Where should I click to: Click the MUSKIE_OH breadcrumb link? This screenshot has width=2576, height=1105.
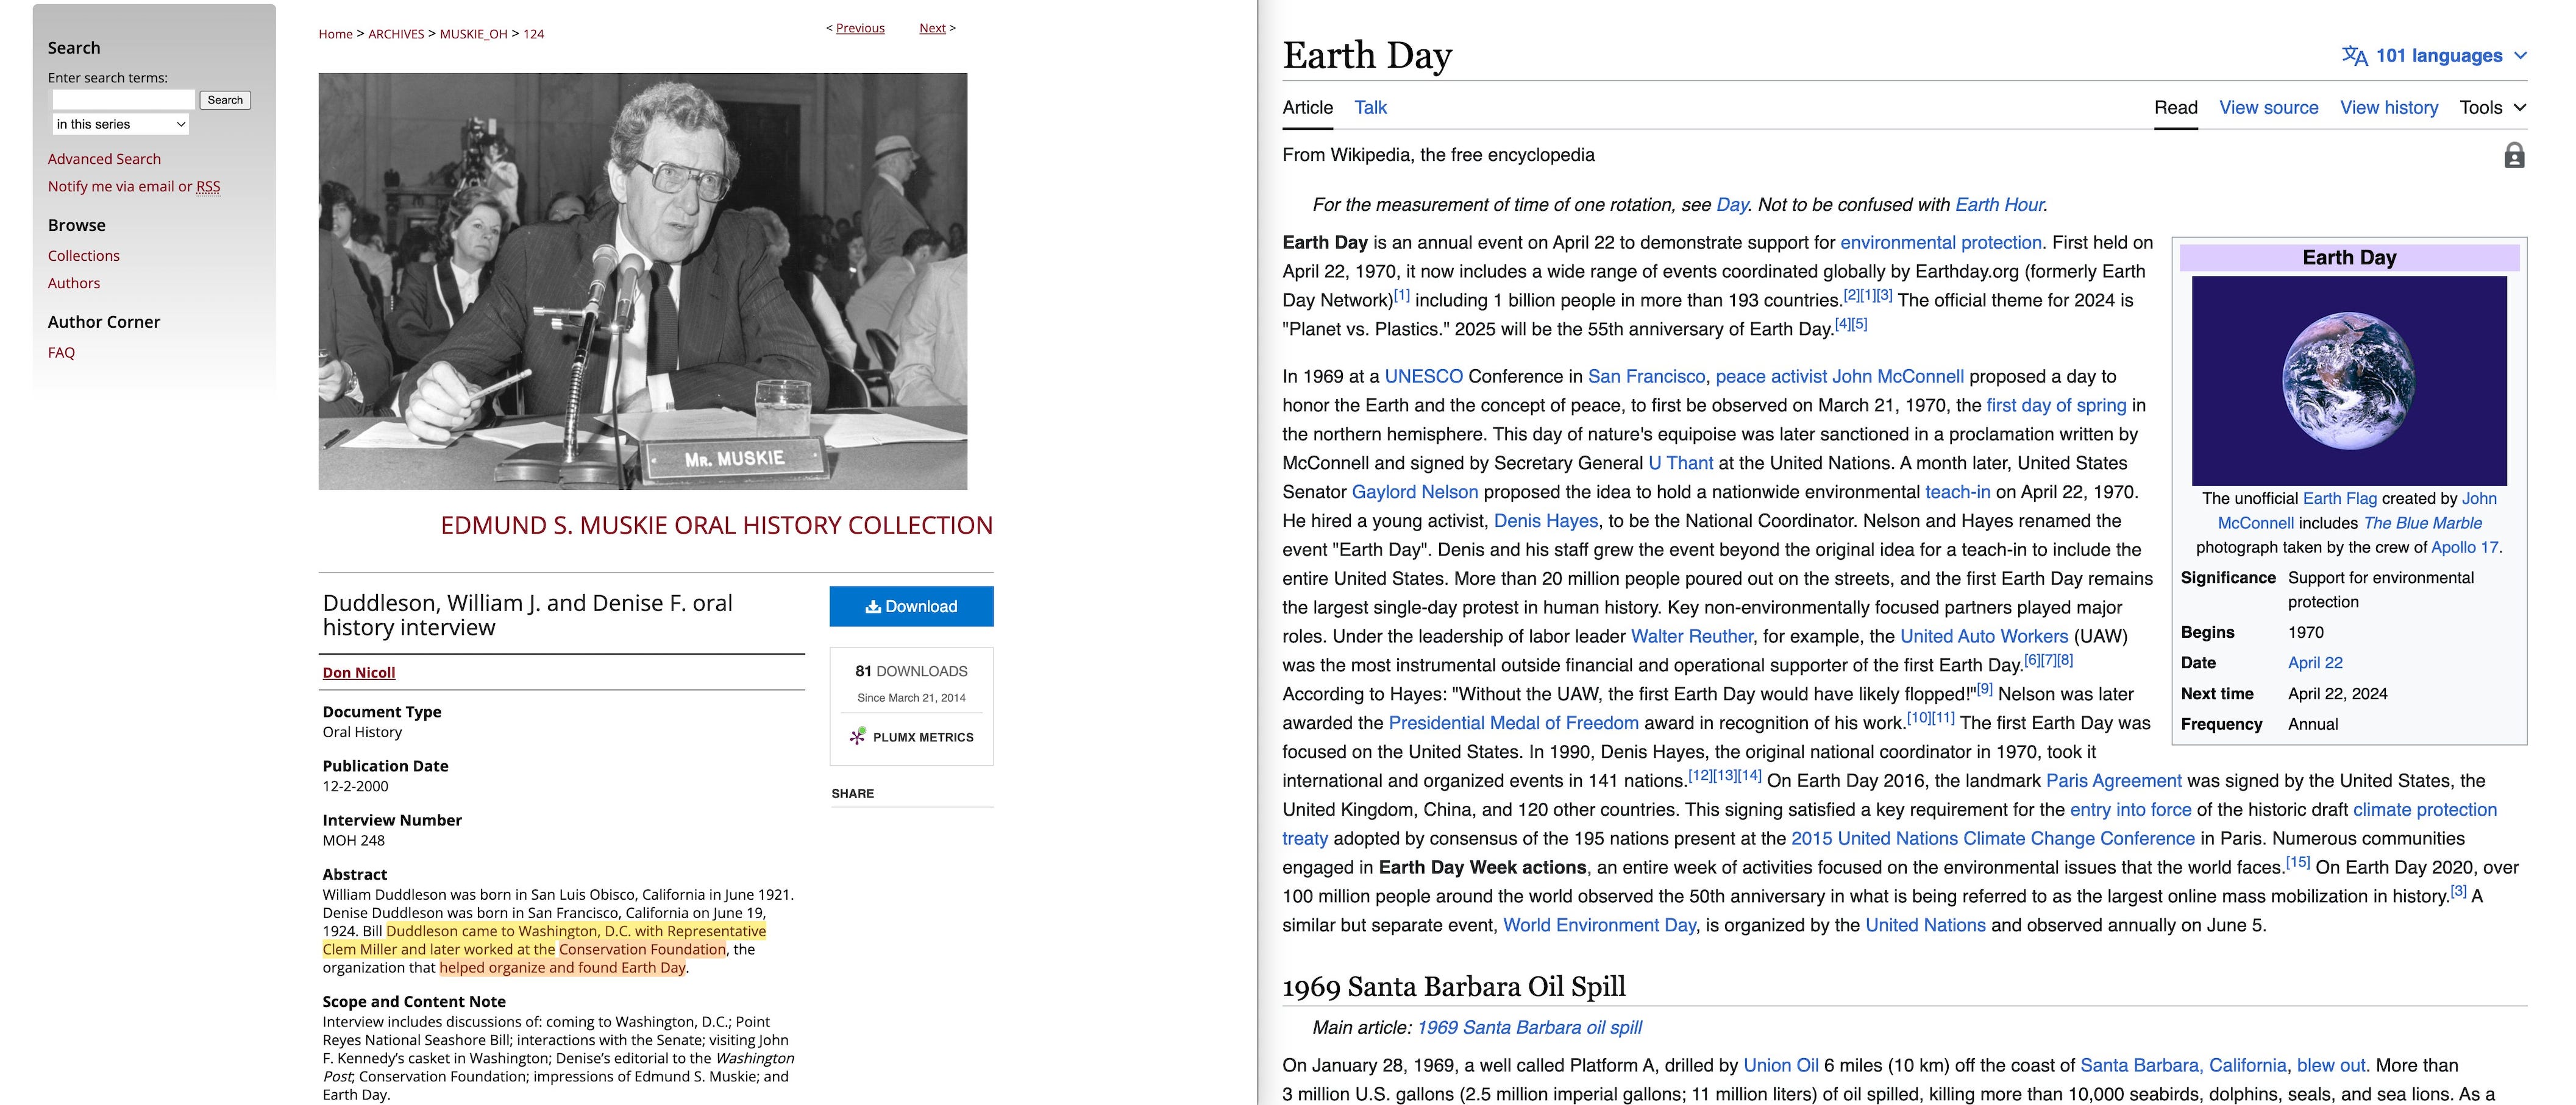(473, 34)
